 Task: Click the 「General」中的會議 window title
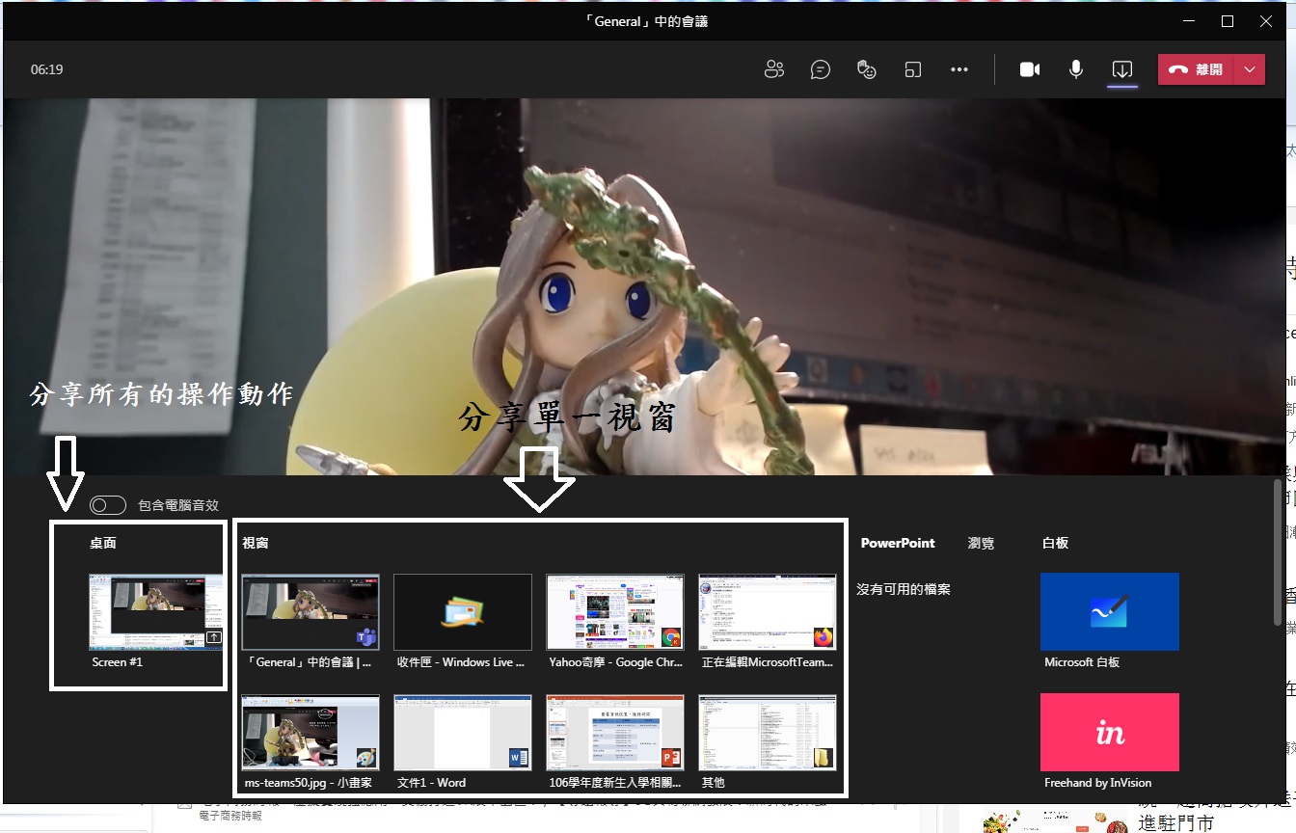(647, 20)
